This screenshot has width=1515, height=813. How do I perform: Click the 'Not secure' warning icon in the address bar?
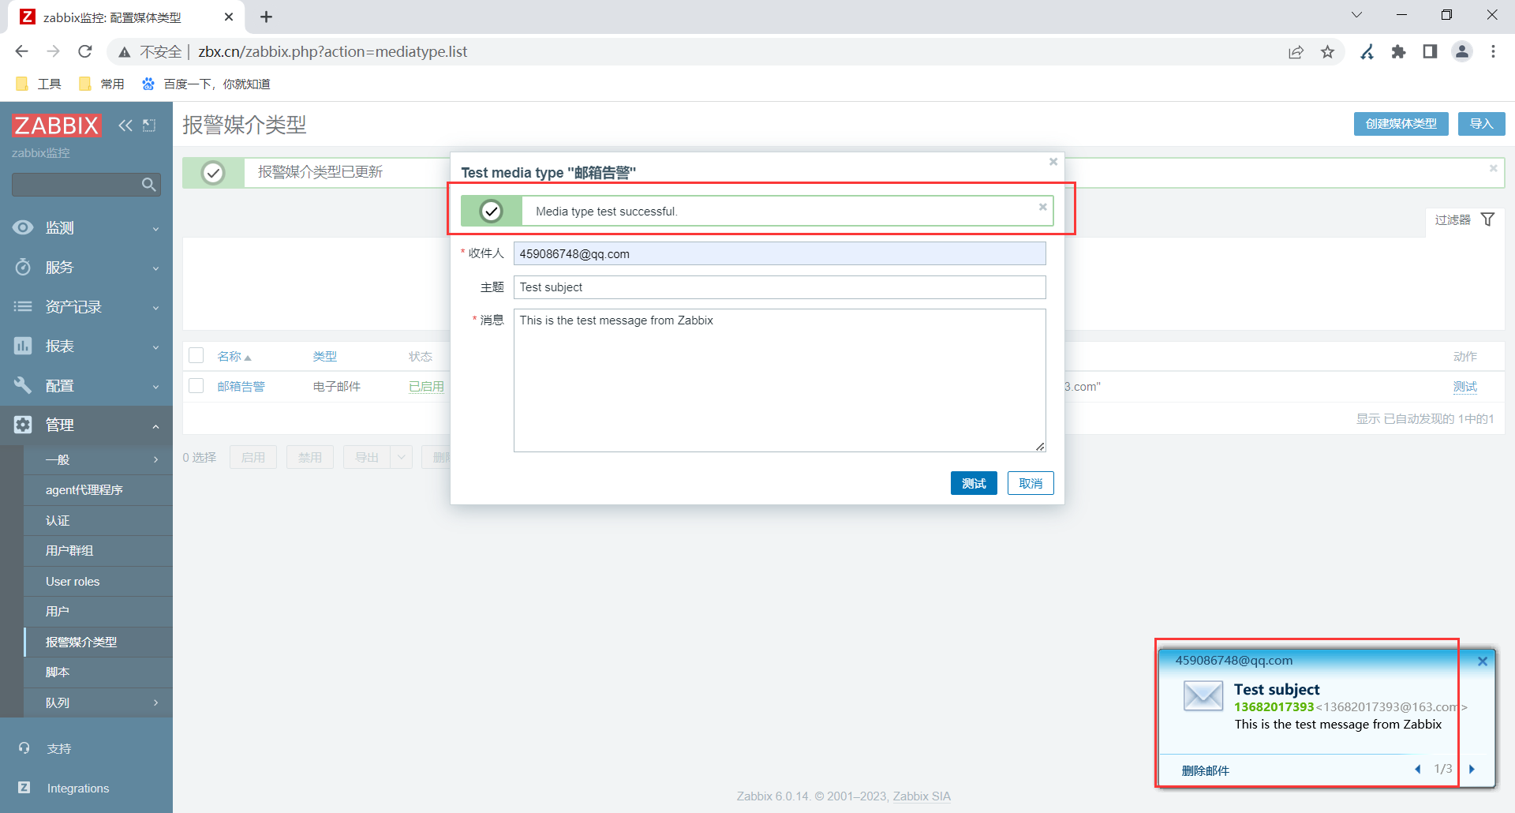tap(124, 52)
